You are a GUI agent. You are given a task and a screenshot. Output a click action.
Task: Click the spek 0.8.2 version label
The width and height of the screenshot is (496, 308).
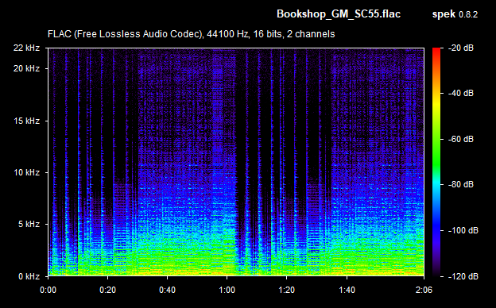[455, 14]
